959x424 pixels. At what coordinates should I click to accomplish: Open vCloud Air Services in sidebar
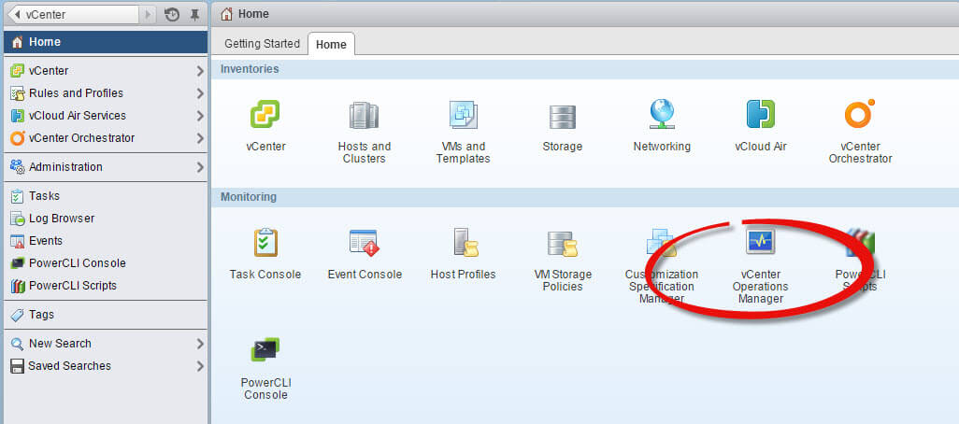[106, 116]
